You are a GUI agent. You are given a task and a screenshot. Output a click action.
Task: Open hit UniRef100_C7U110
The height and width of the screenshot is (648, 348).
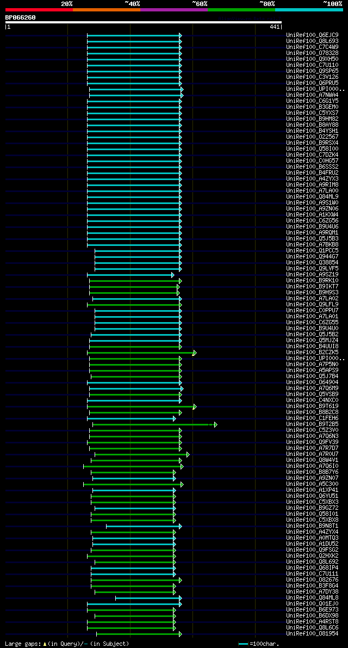tap(312, 65)
